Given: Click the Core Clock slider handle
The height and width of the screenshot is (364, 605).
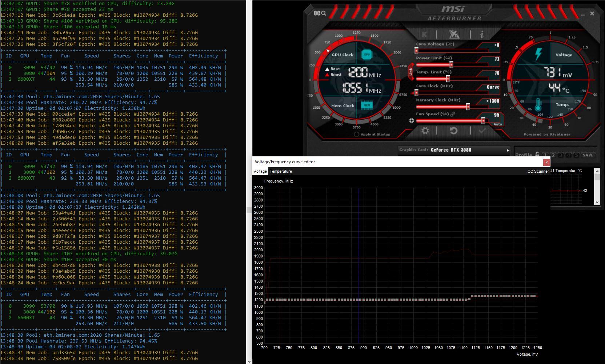Looking at the screenshot, I should tap(417, 93).
